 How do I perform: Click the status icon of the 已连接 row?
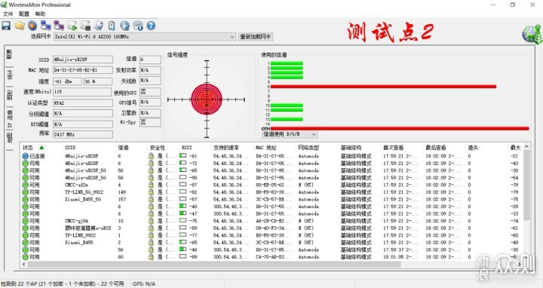pos(26,156)
